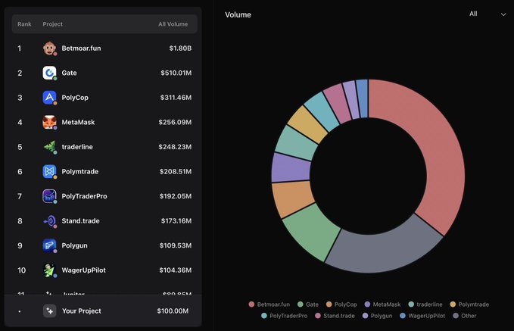The height and width of the screenshot is (331, 514).
Task: Click the $1.80B volume value
Action: coord(180,48)
